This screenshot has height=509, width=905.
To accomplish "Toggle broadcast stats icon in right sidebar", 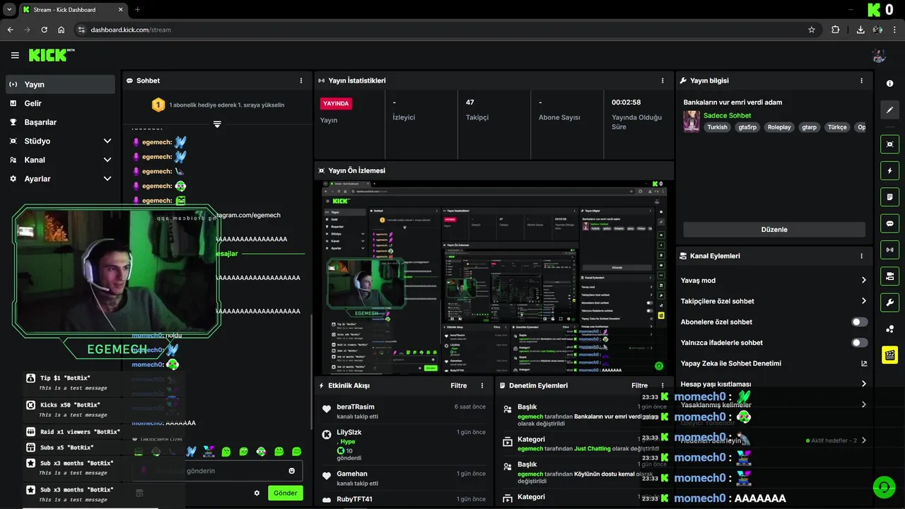I will click(x=889, y=250).
